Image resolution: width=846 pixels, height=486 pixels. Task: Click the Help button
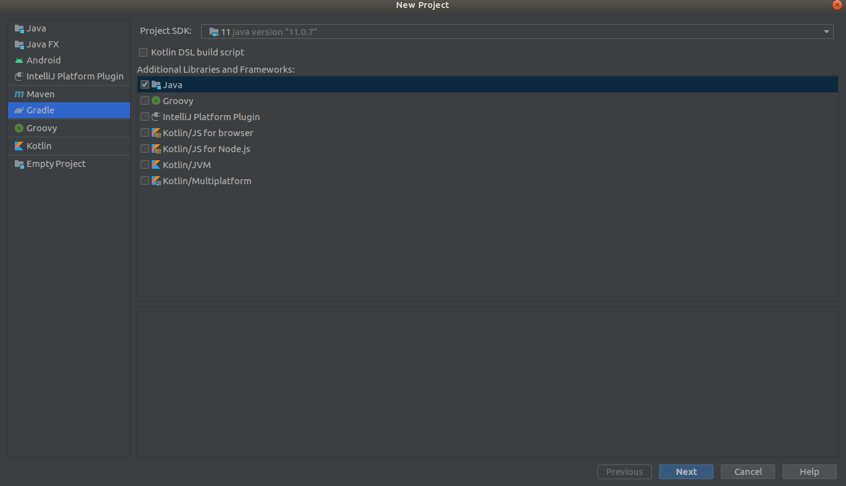(809, 472)
